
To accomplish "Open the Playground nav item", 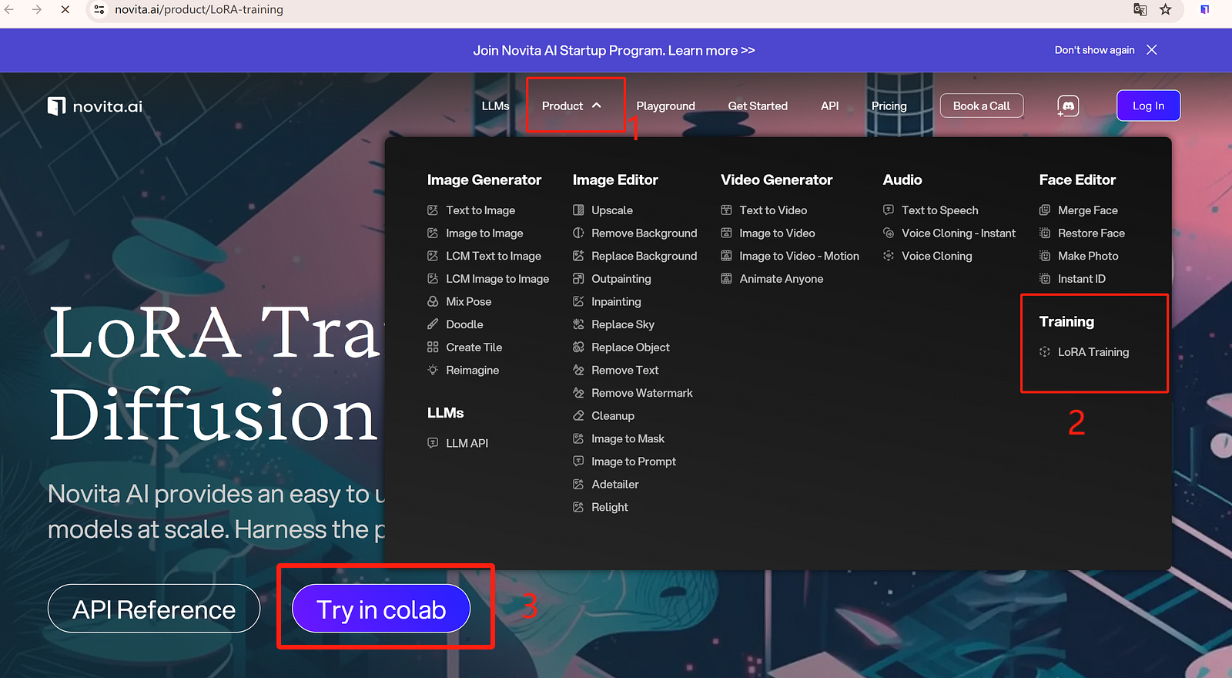I will pyautogui.click(x=666, y=106).
